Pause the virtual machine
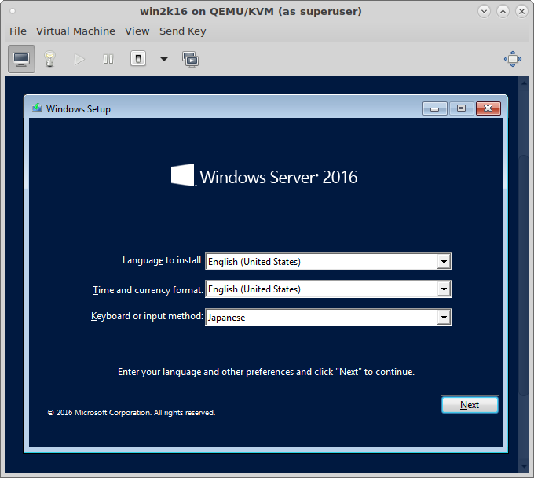 [x=108, y=59]
